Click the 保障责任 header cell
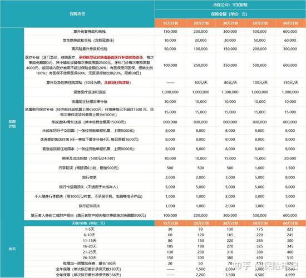This screenshot has width=306, height=278. (x=77, y=14)
